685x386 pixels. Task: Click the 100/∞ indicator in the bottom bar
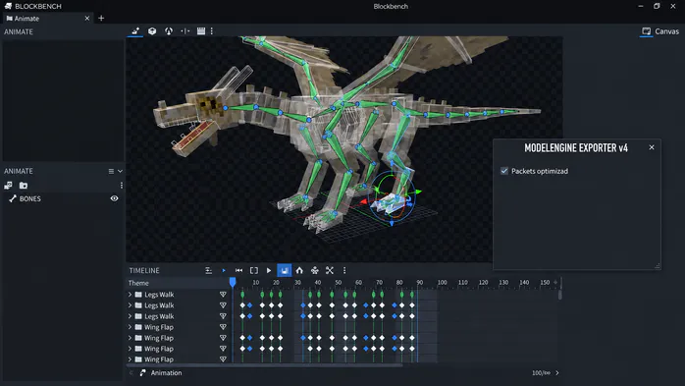coord(541,373)
